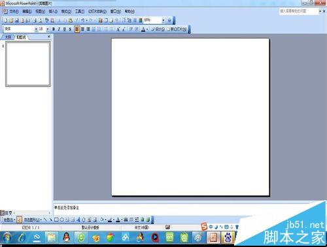Select the Rectangle drawing tool
327x247 pixels.
pyautogui.click(x=56, y=220)
